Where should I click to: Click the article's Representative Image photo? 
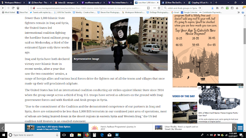click(120, 44)
